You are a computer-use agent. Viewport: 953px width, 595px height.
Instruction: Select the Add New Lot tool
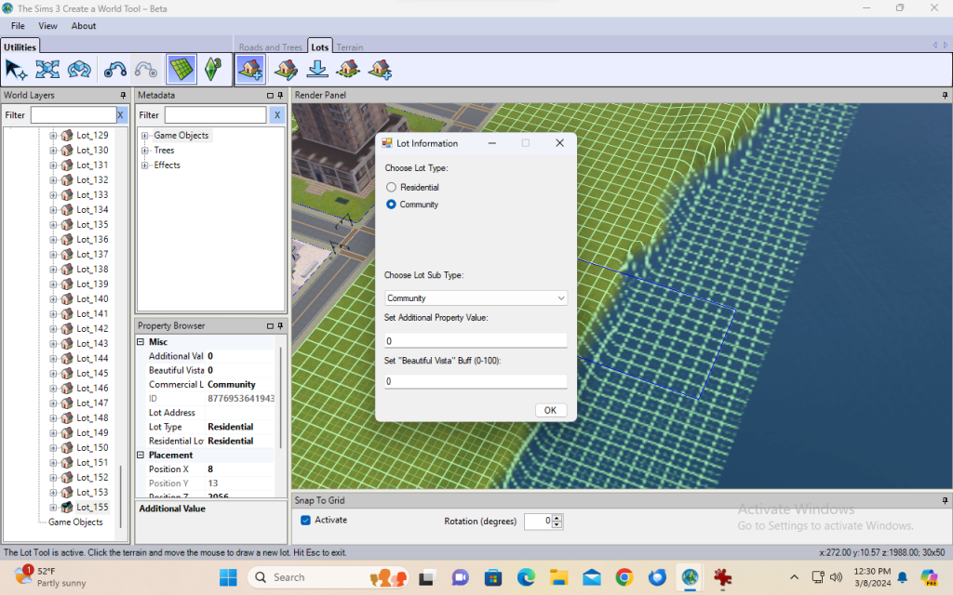[249, 69]
